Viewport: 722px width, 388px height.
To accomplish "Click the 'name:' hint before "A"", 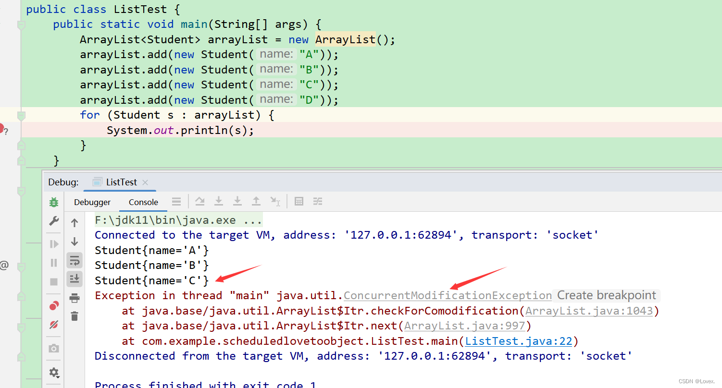I will tap(276, 54).
